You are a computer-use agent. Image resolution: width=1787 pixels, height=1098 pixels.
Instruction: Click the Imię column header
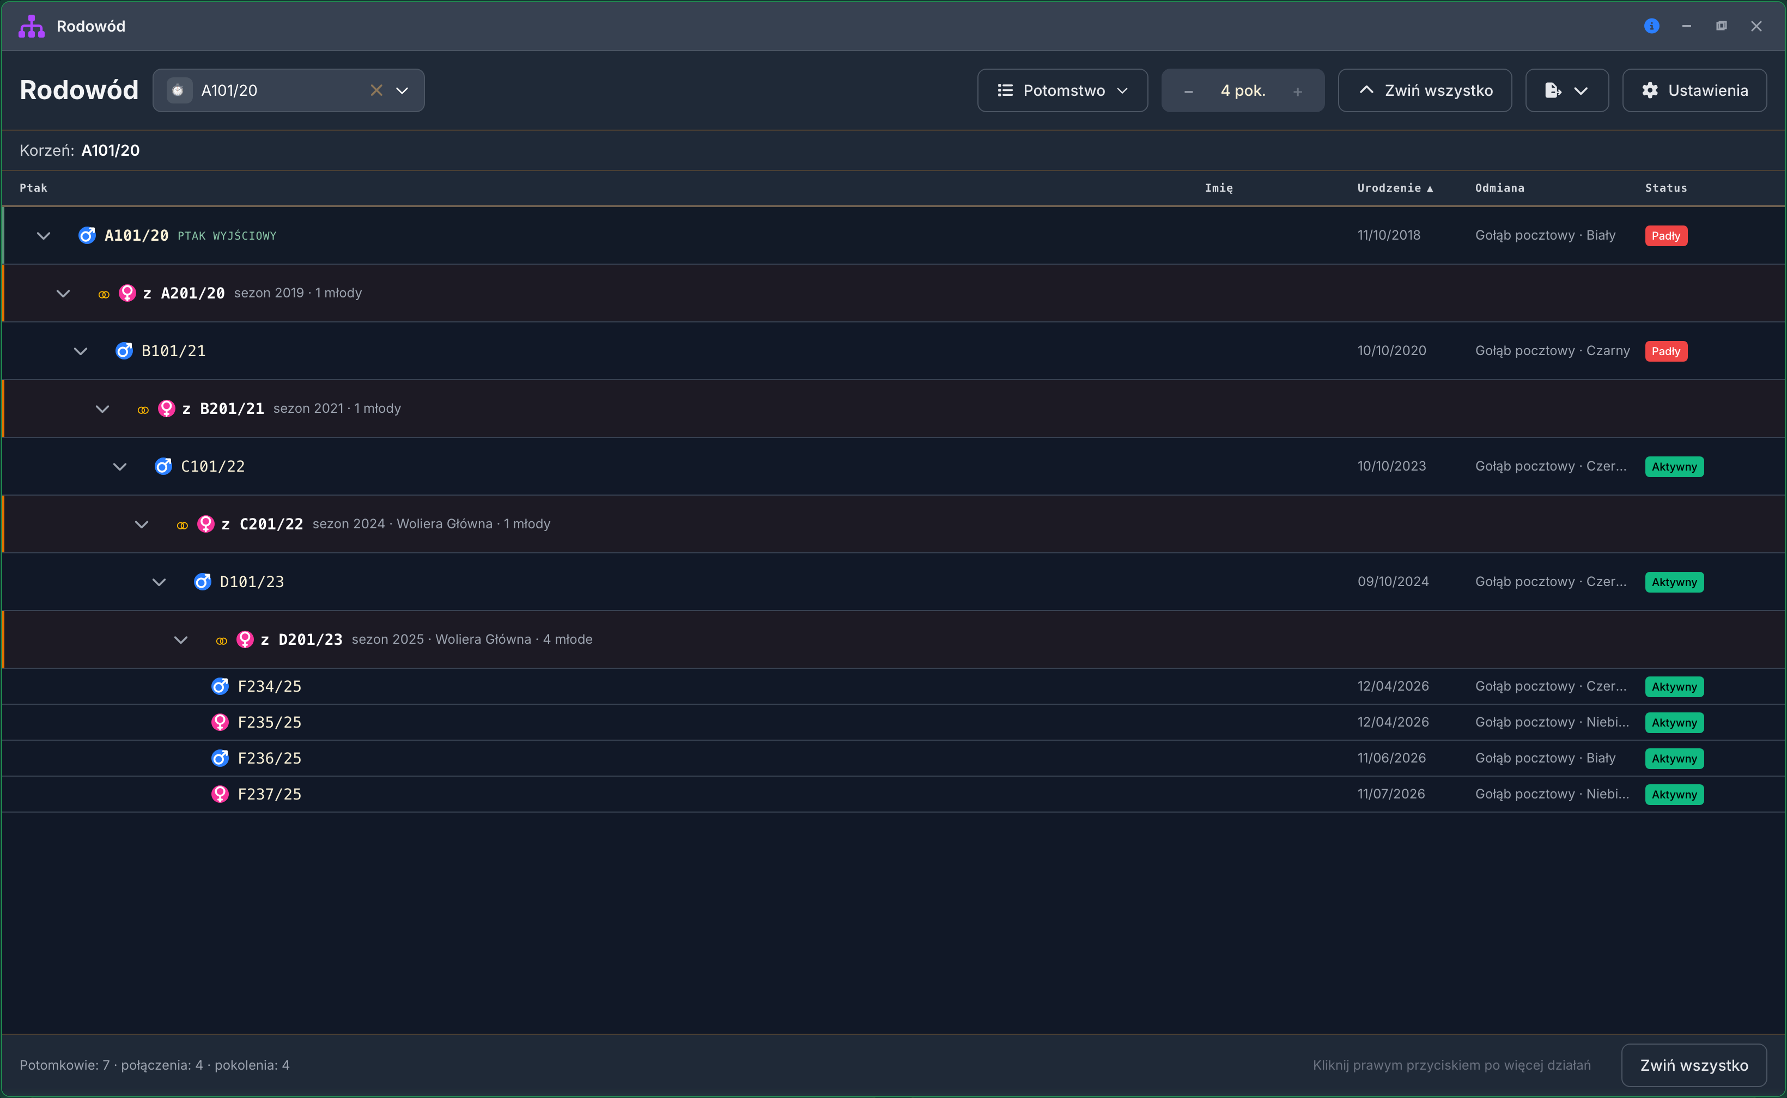[1218, 188]
